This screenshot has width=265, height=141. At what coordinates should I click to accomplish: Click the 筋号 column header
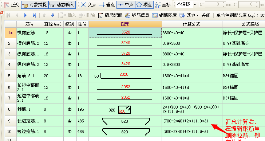click(30, 24)
